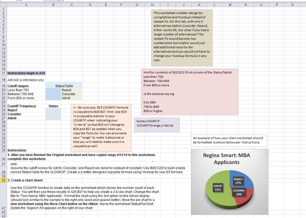Click instruction text starting '1. After you have finished'
This screenshot has height=218, width=306.
point(82,157)
